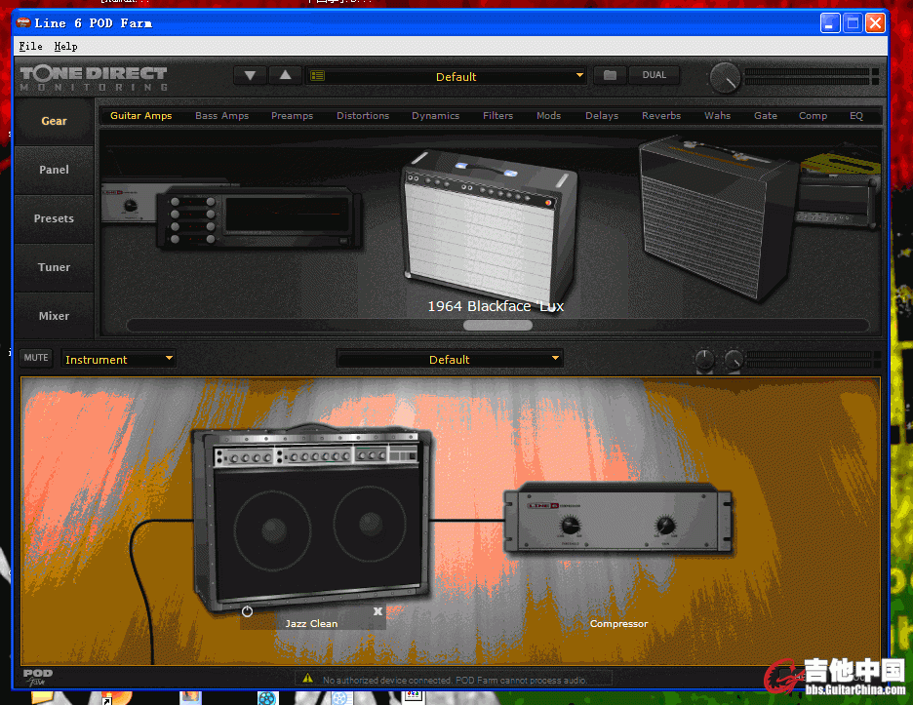Expand the lower Default tone dropdown
Image resolution: width=913 pixels, height=705 pixels.
click(x=450, y=359)
